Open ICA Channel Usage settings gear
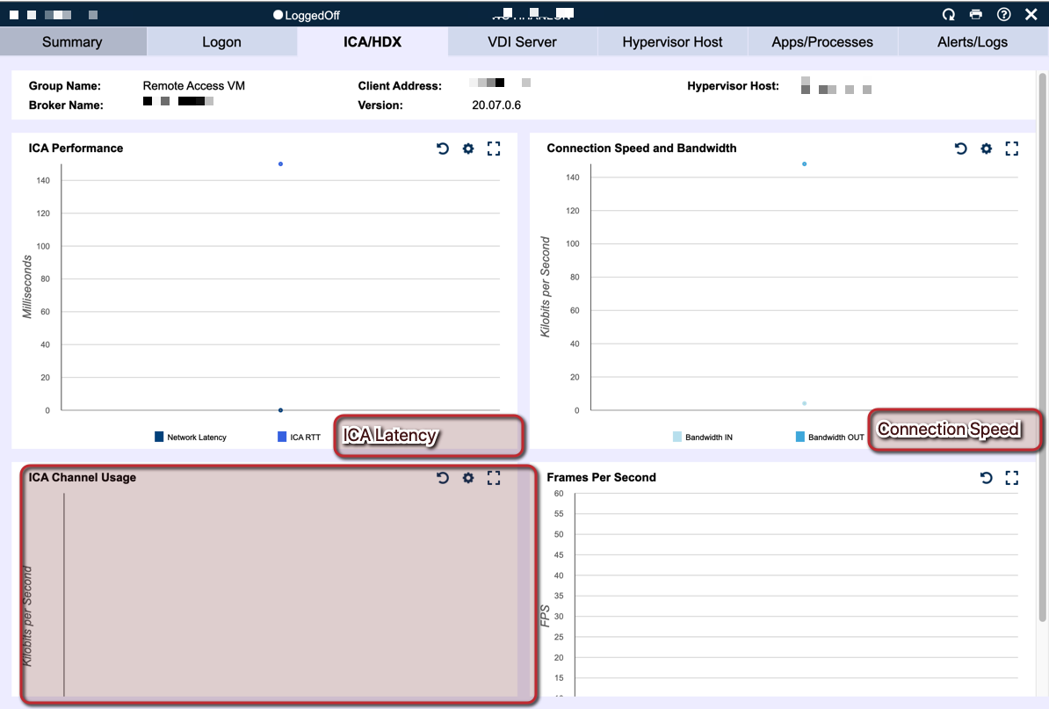 pyautogui.click(x=467, y=478)
